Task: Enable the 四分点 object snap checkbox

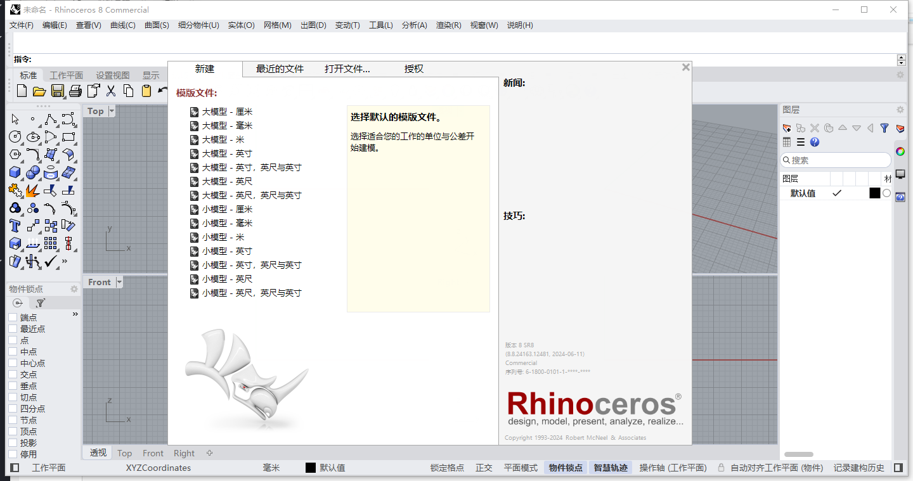Action: [x=13, y=409]
